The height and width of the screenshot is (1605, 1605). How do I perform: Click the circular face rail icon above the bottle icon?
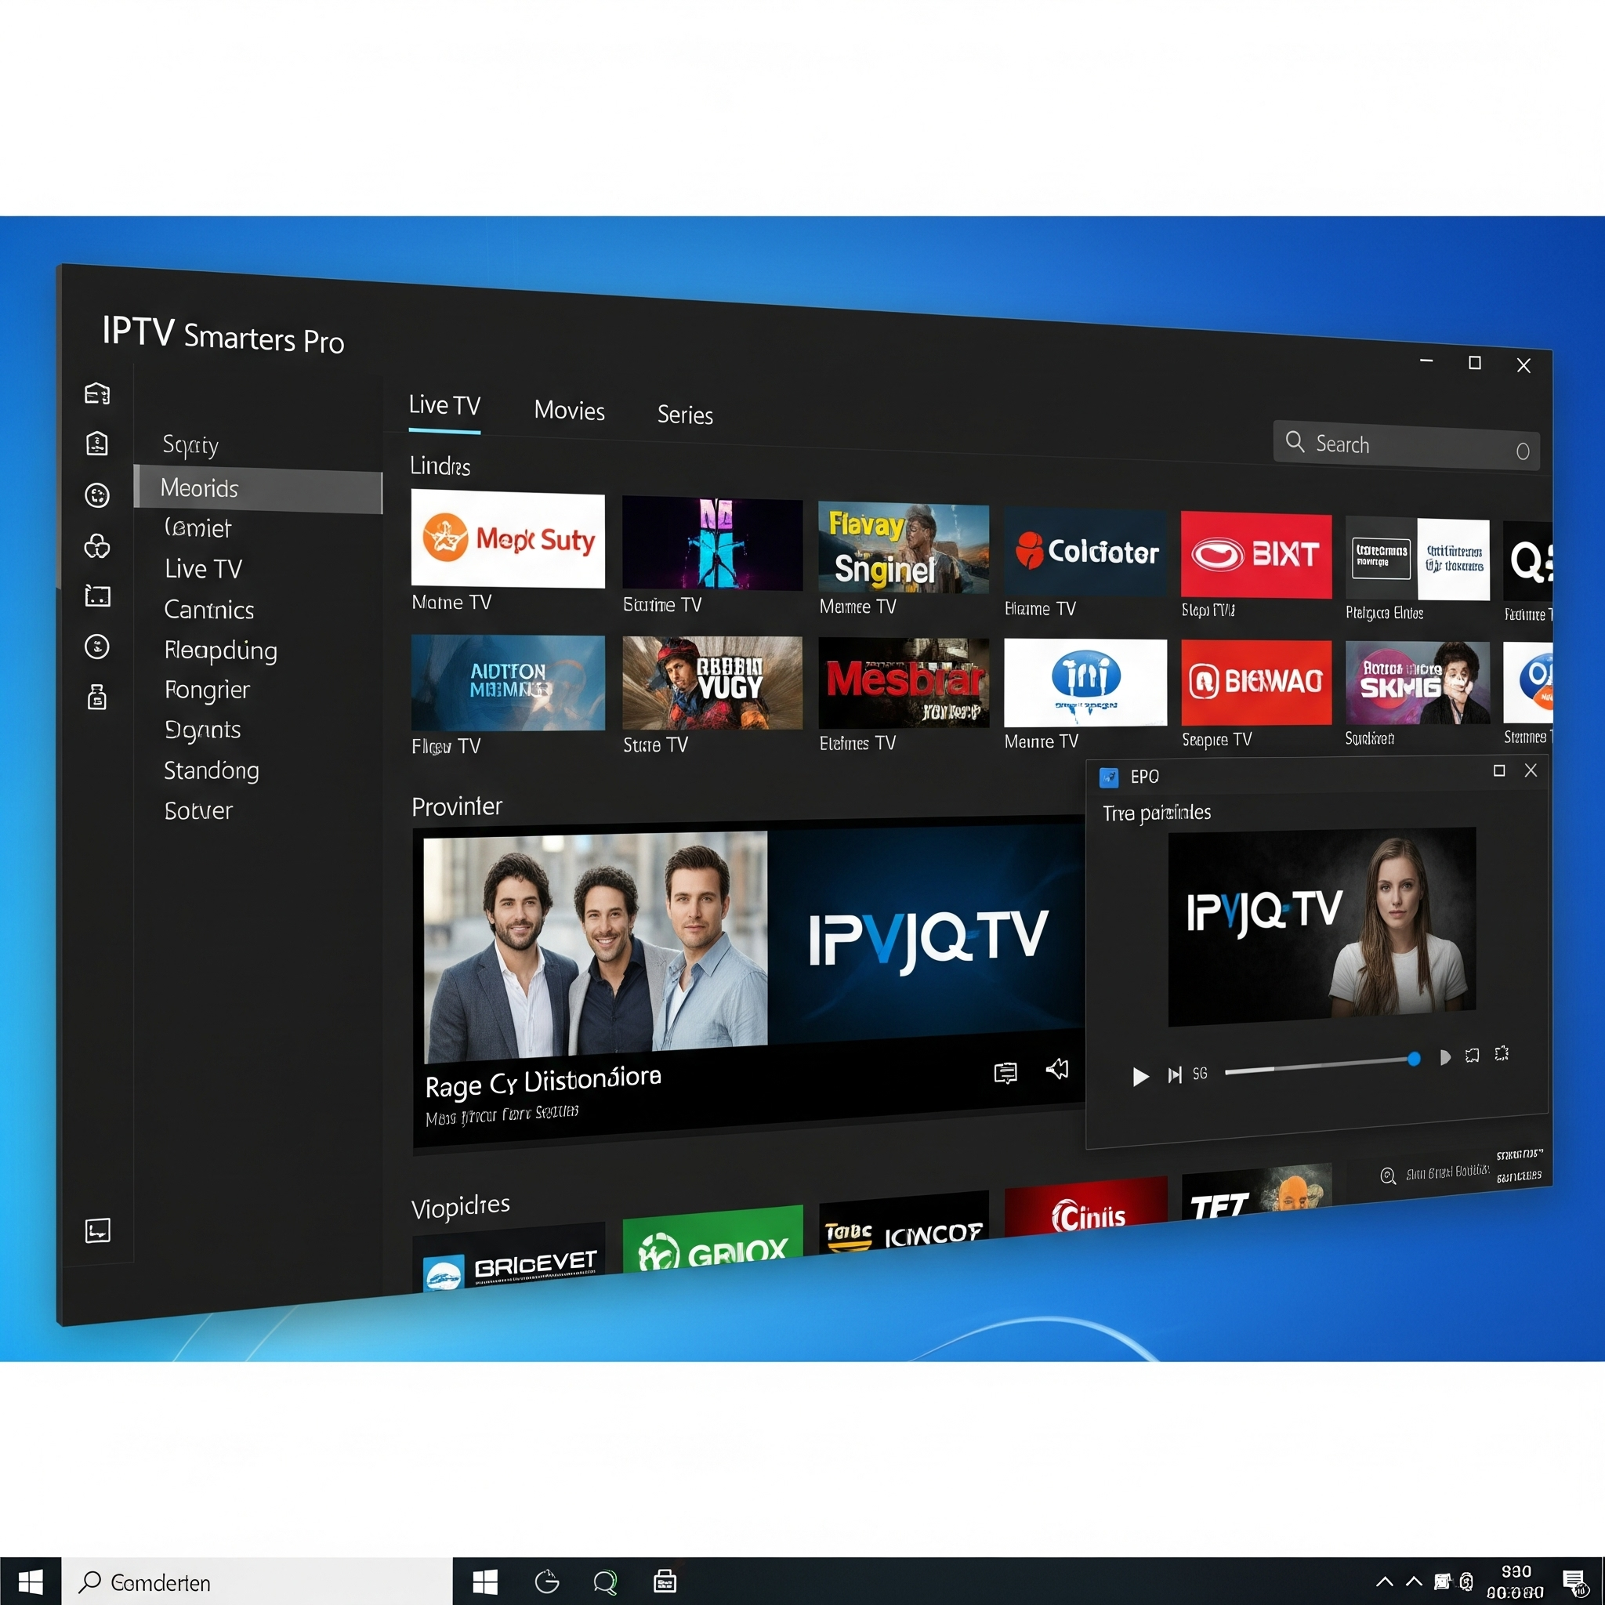point(97,647)
